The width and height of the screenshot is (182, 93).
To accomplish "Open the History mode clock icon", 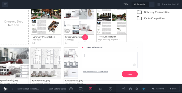I will (x=110, y=89).
